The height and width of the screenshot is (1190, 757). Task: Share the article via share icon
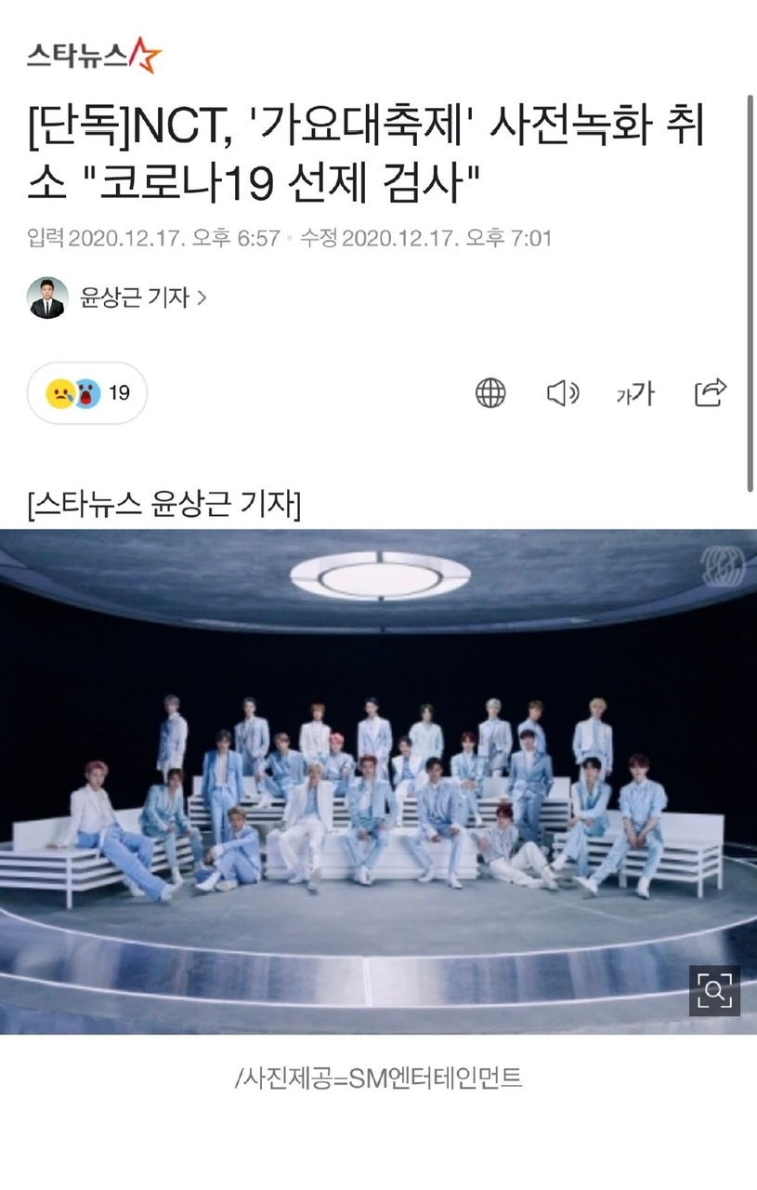(x=710, y=392)
